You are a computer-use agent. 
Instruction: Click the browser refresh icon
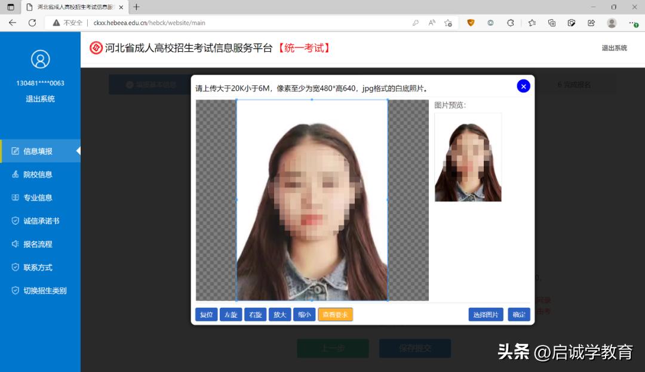33,23
